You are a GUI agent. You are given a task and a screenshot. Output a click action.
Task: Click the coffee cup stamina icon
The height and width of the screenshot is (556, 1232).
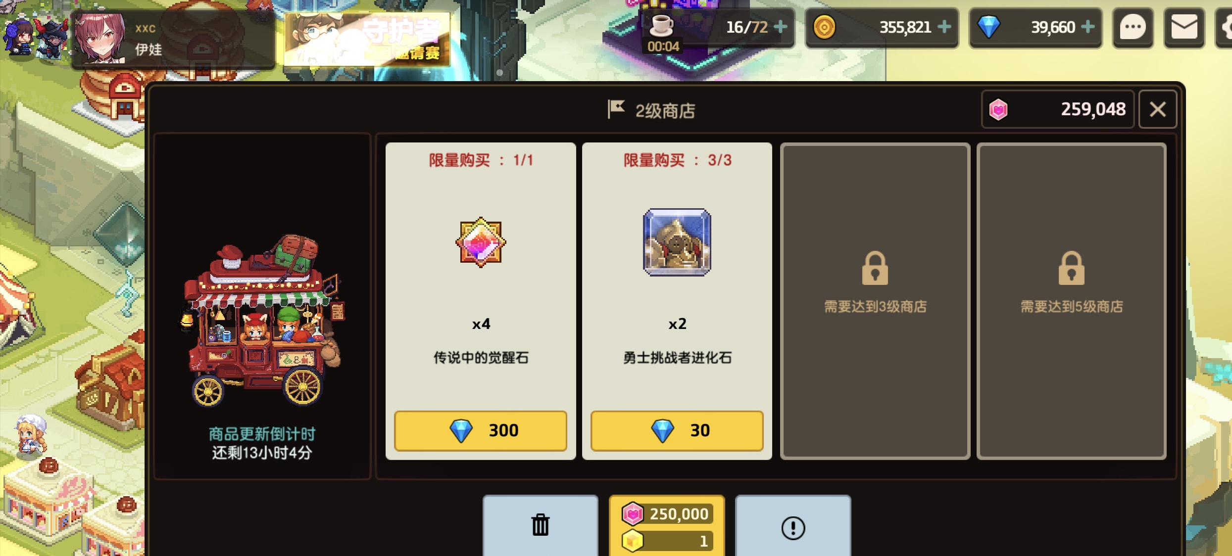(x=661, y=25)
